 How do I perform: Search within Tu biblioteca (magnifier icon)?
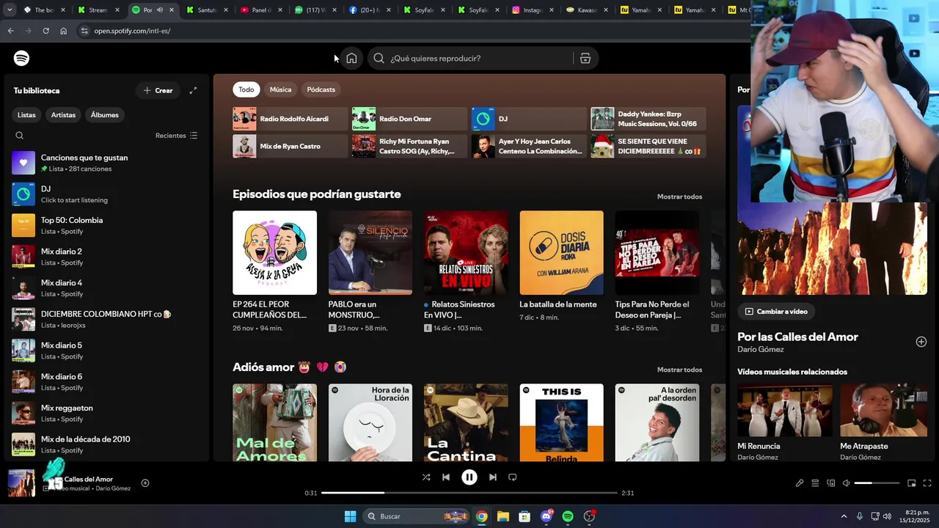(20, 136)
